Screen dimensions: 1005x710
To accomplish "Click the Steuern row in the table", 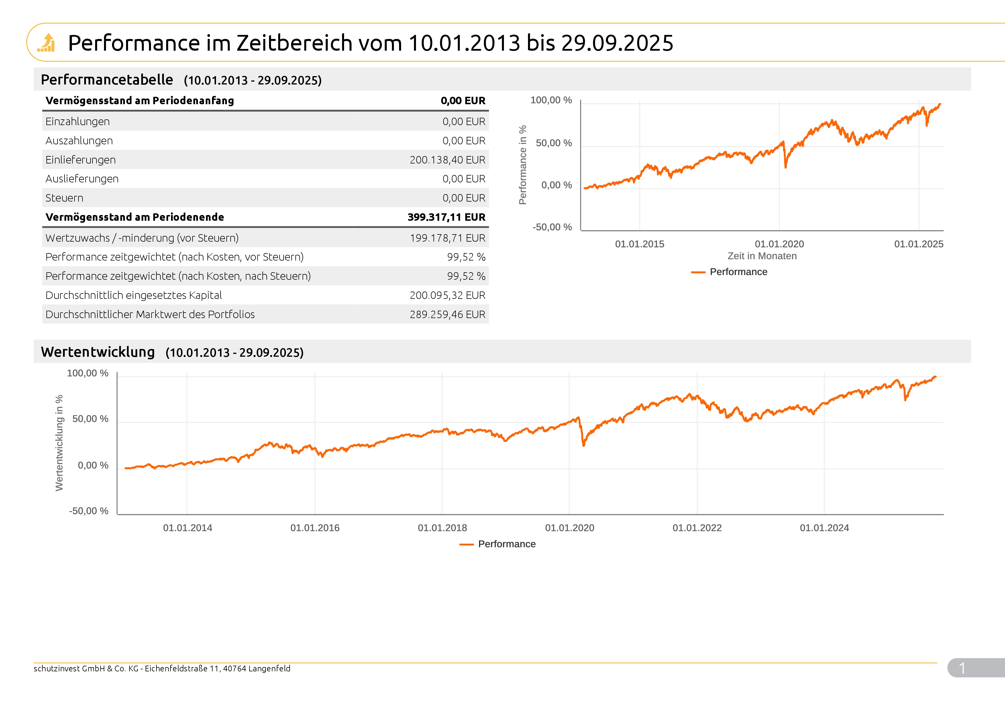I will [64, 198].
